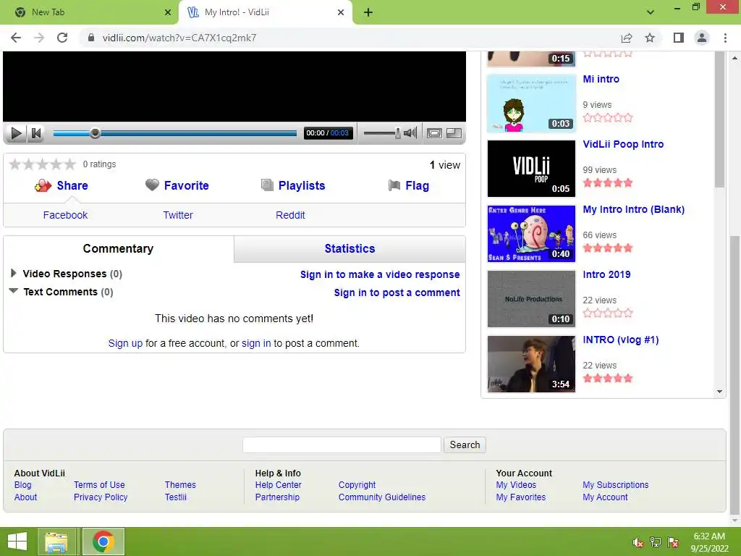Open the network tray icon
The image size is (741, 556).
pos(656,542)
